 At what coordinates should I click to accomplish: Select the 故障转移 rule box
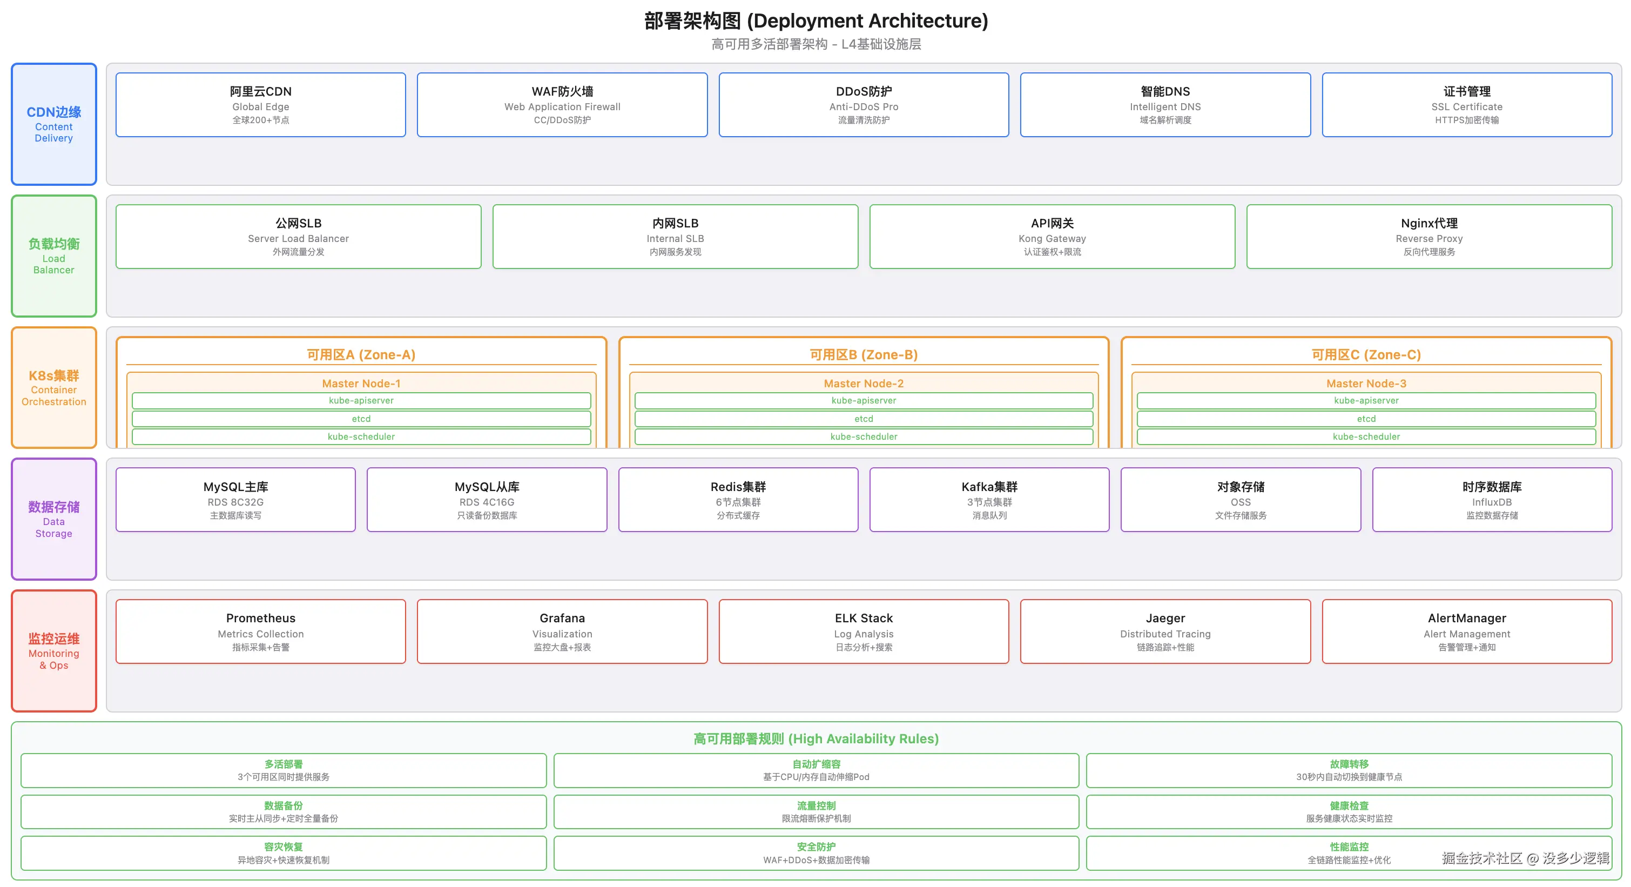[x=1349, y=770]
